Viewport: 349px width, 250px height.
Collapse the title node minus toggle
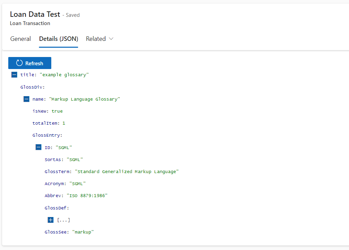(x=14, y=75)
